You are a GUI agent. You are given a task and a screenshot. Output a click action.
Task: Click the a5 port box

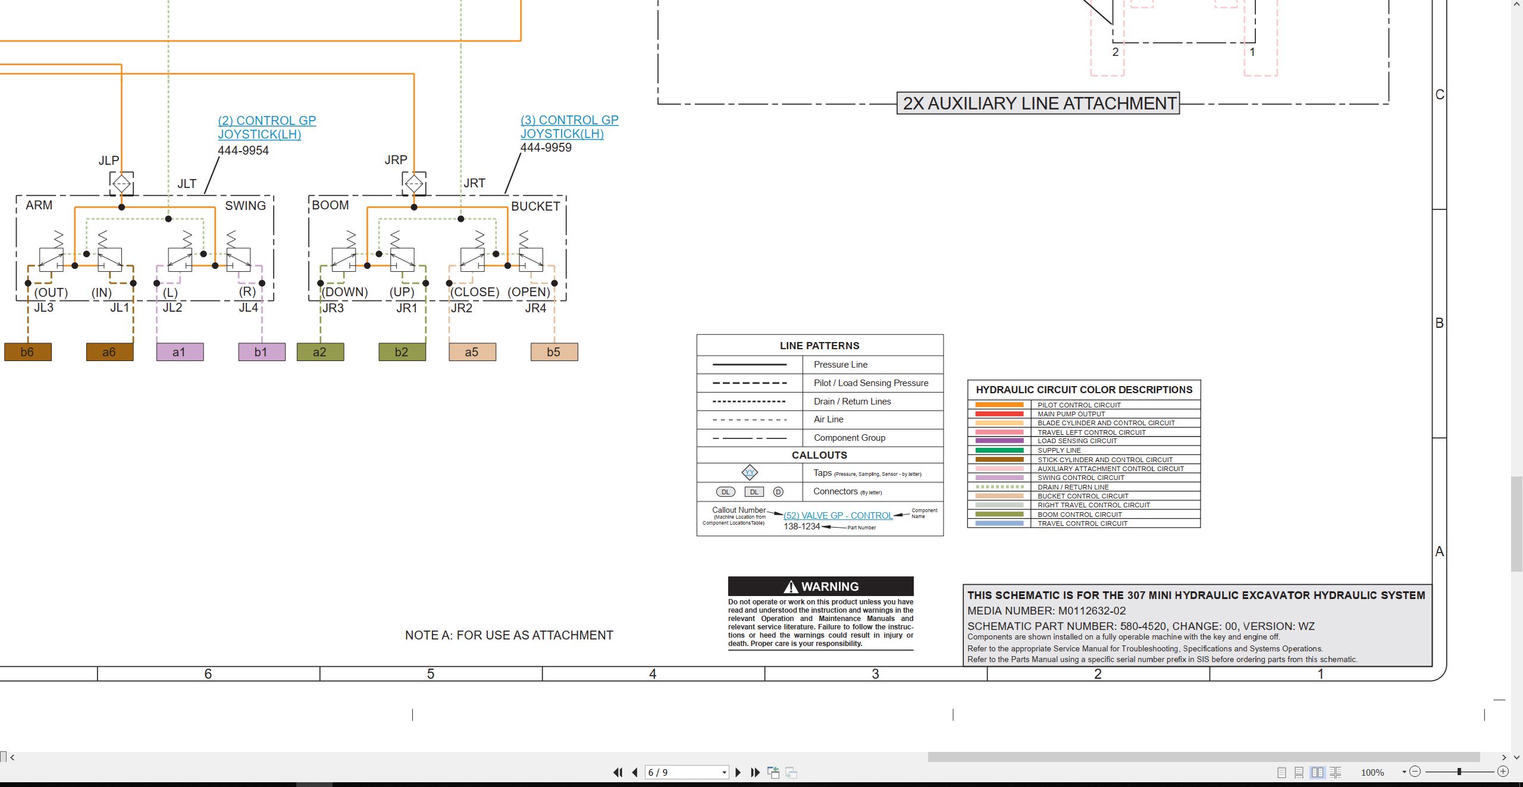[472, 352]
